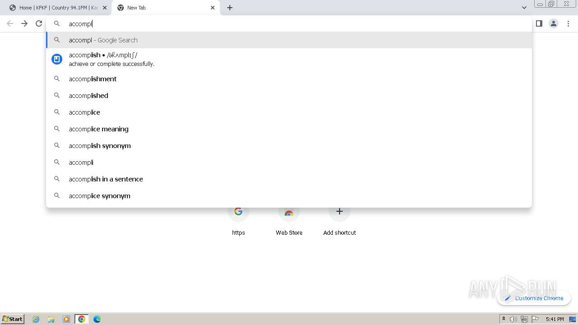Select the 'accomplish synonym' suggestion
Screen dimensions: 578x325
(x=289, y=146)
